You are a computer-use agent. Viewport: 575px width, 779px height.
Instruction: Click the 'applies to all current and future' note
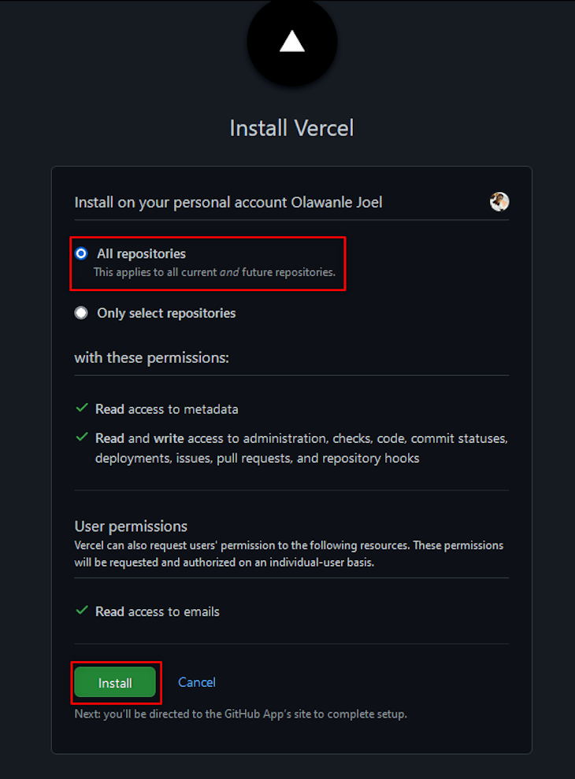[x=214, y=272]
